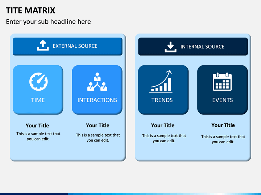261x195 pixels.
Task: Click the INTERNAL SOURCE header bar
Action: click(193, 47)
